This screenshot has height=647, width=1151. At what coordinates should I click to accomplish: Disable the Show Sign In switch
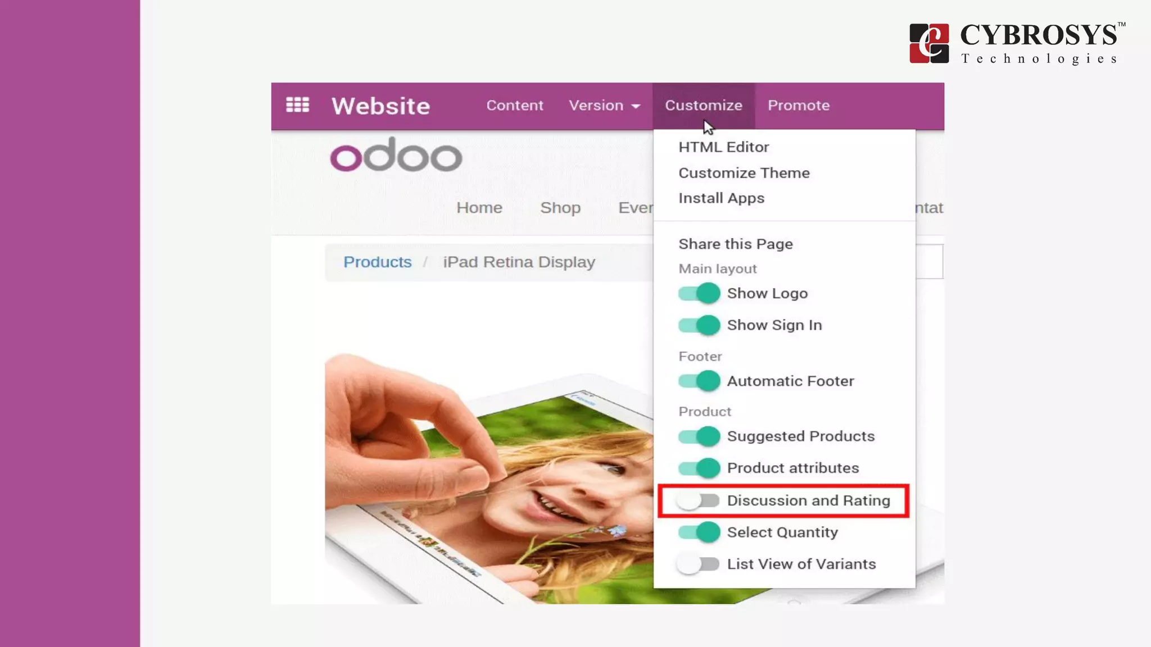pyautogui.click(x=699, y=325)
